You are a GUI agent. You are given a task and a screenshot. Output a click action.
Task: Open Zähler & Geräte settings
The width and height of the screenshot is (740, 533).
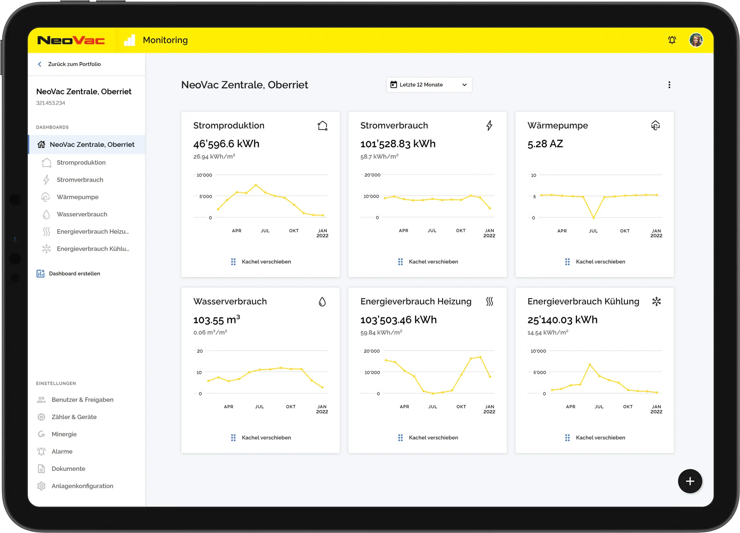(x=74, y=417)
